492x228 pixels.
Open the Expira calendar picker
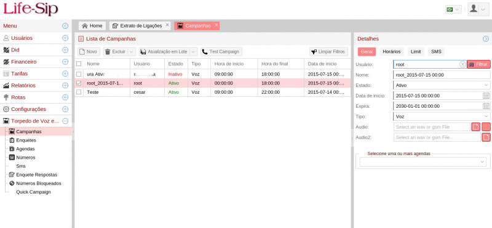[x=486, y=106]
